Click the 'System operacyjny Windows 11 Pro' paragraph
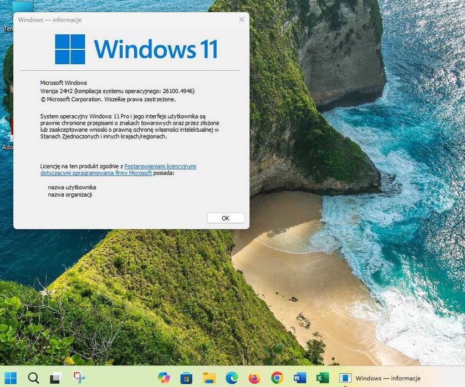Screen dimensions: 465x387 pyautogui.click(x=130, y=126)
